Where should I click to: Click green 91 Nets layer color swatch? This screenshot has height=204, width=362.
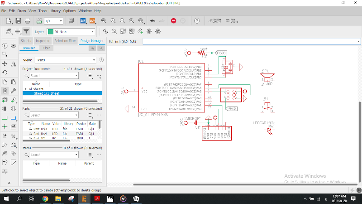(x=51, y=32)
